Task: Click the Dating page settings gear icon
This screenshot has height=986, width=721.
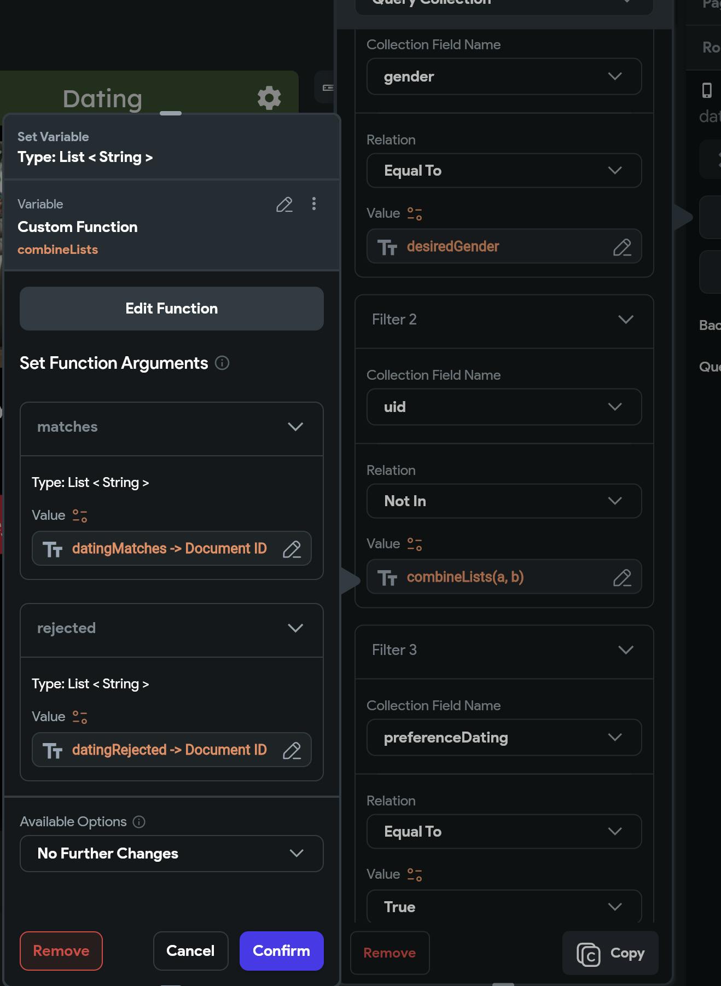Action: [269, 98]
